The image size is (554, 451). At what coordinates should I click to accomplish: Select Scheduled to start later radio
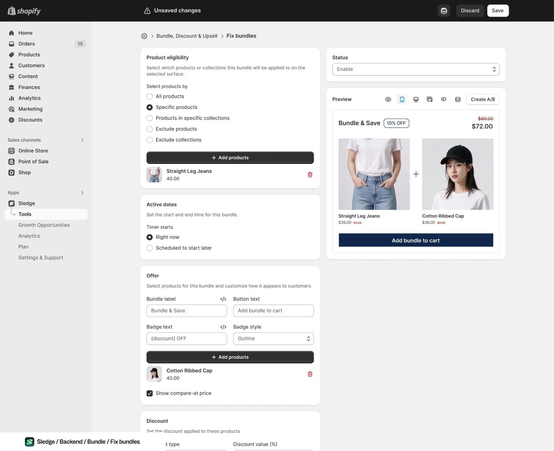(150, 248)
